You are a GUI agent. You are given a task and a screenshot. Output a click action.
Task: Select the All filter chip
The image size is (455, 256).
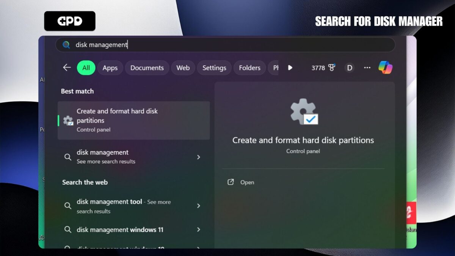pos(86,68)
